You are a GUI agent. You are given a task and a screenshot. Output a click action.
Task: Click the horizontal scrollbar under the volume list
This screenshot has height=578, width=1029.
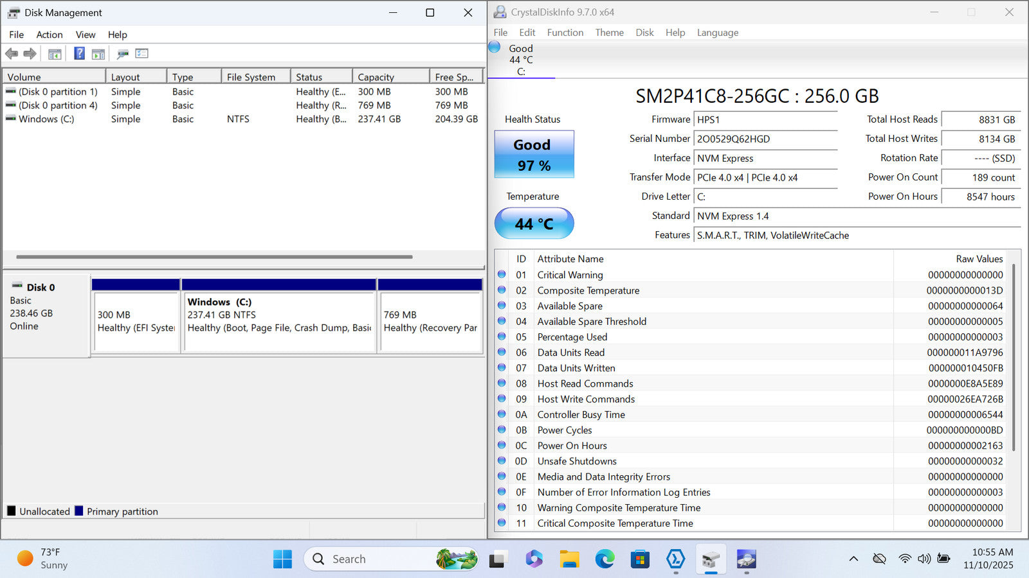[214, 257]
